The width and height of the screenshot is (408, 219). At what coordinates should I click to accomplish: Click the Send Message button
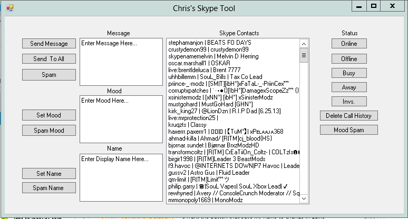click(49, 43)
